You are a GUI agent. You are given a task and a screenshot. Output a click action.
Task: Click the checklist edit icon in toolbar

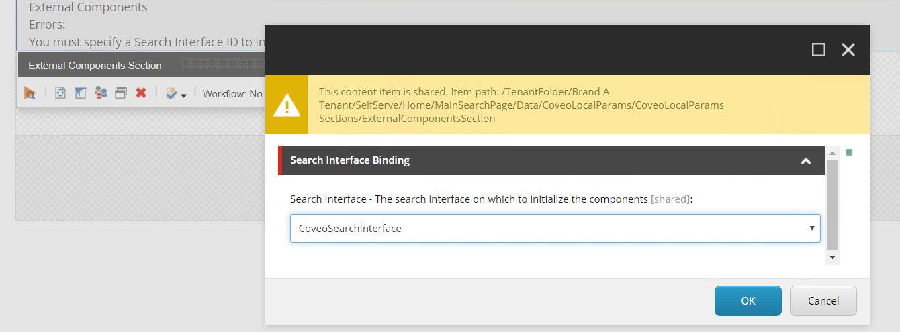point(172,93)
